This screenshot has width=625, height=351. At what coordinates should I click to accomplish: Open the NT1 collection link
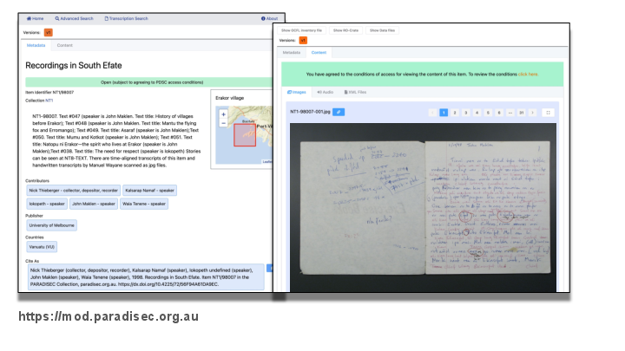[x=49, y=101]
